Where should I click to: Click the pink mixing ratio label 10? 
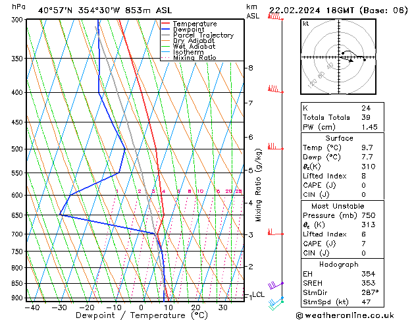(x=200, y=191)
